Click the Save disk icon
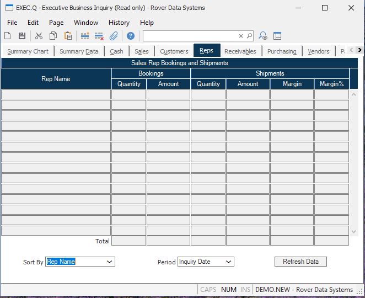 (x=22, y=36)
